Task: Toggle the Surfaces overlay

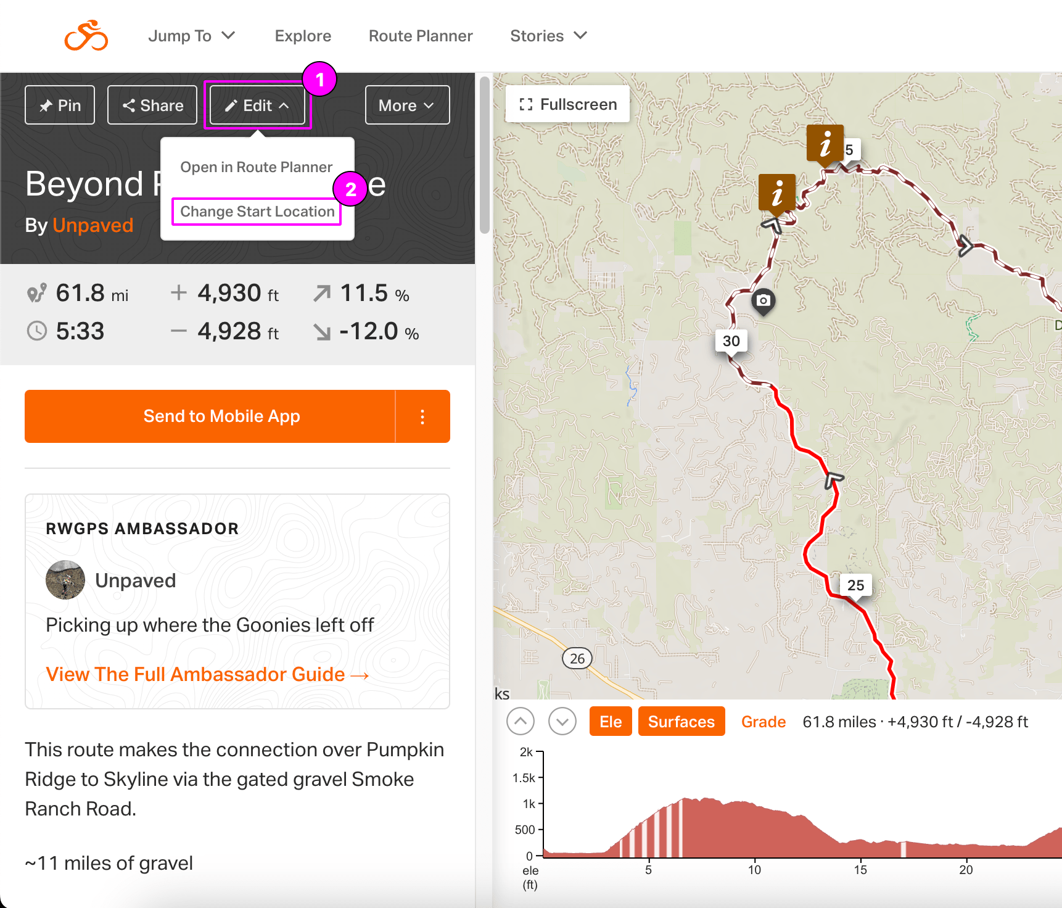Action: pos(681,721)
